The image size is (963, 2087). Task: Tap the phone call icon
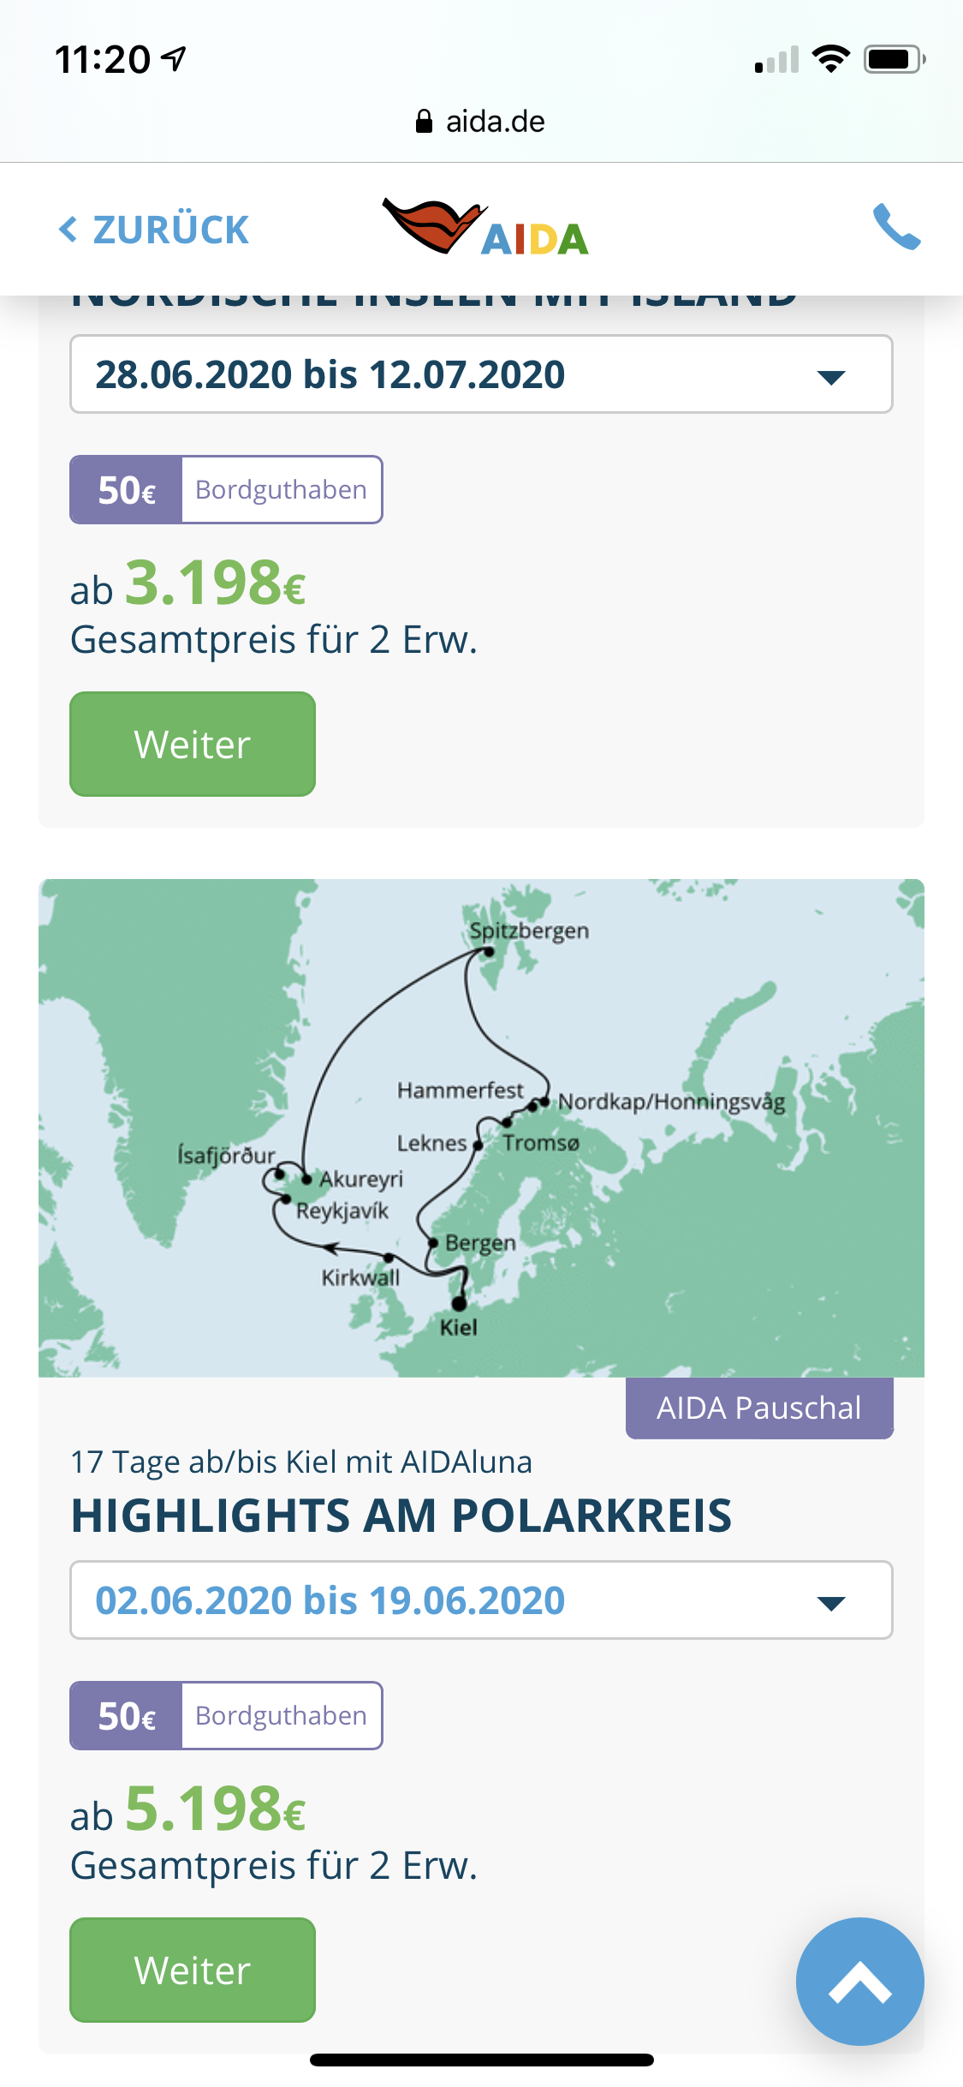pos(896,227)
